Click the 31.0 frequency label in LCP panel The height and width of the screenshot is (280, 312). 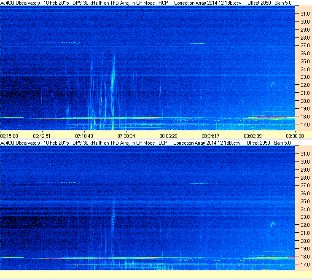[305, 154]
